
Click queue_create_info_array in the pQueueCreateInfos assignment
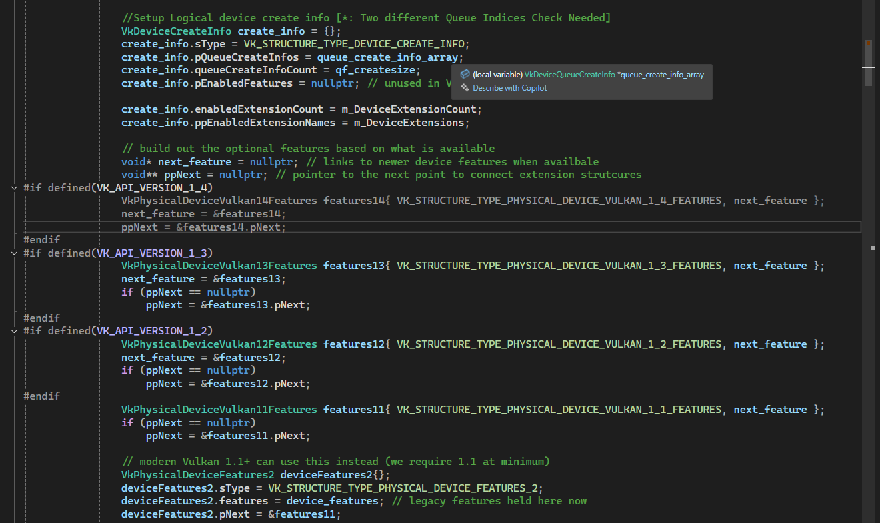387,57
